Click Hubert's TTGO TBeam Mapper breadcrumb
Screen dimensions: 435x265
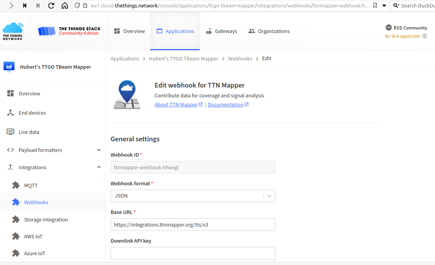pos(184,58)
